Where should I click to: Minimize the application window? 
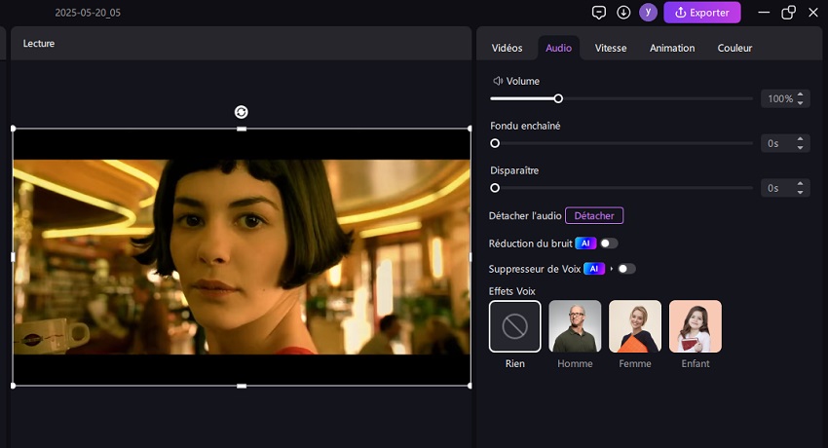tap(764, 12)
